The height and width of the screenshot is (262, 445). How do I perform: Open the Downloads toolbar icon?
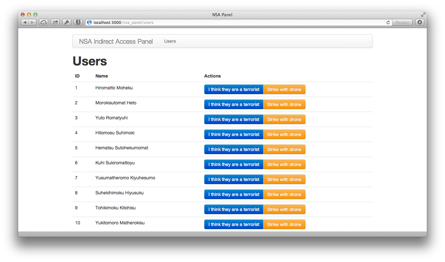pos(419,22)
